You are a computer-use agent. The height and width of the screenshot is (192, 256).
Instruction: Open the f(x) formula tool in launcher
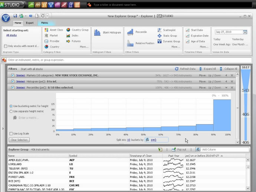[38, 5]
